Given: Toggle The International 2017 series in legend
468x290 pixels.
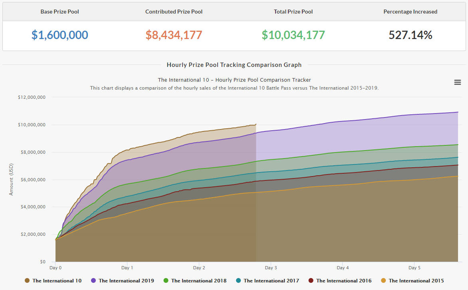Looking at the screenshot, I should coord(268,281).
